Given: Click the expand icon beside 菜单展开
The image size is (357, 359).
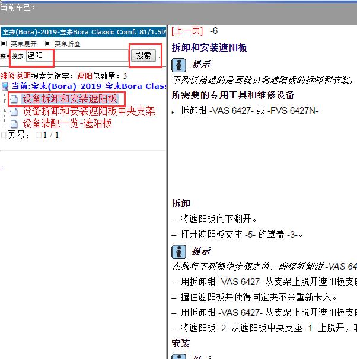Looking at the screenshot, I should point(4,43).
